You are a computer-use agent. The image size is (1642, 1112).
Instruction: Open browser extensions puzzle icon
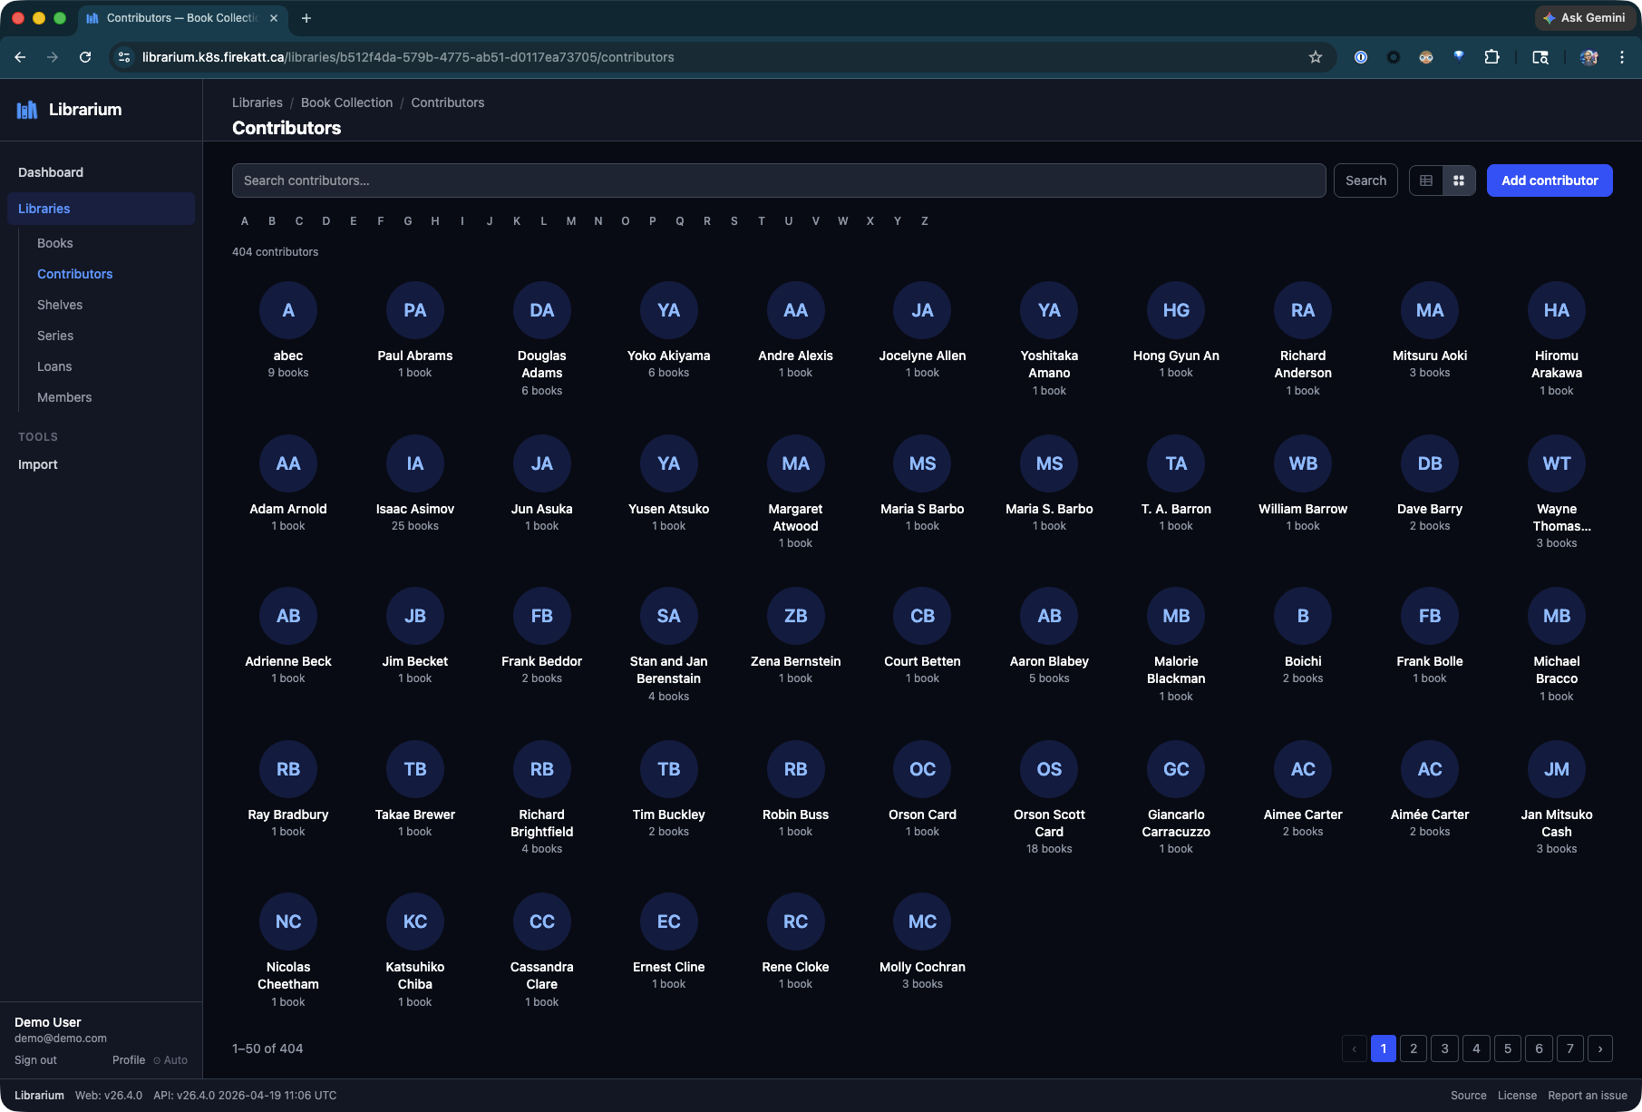click(1491, 57)
